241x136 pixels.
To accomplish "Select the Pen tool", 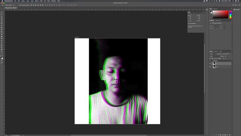I will pos(2,41).
